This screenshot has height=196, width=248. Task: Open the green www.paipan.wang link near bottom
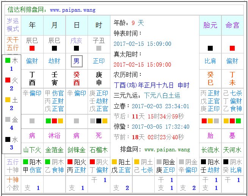(167, 149)
